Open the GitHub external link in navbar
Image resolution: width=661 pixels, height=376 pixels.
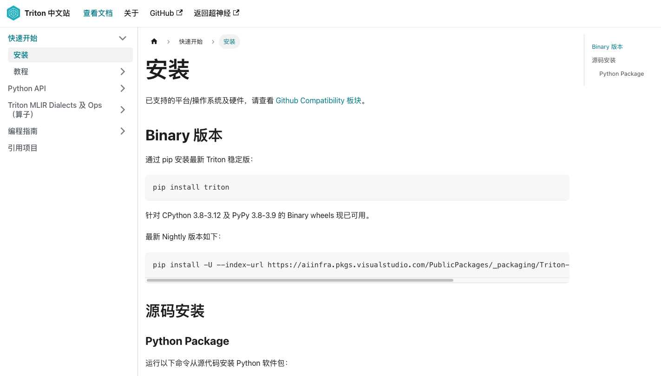[166, 13]
